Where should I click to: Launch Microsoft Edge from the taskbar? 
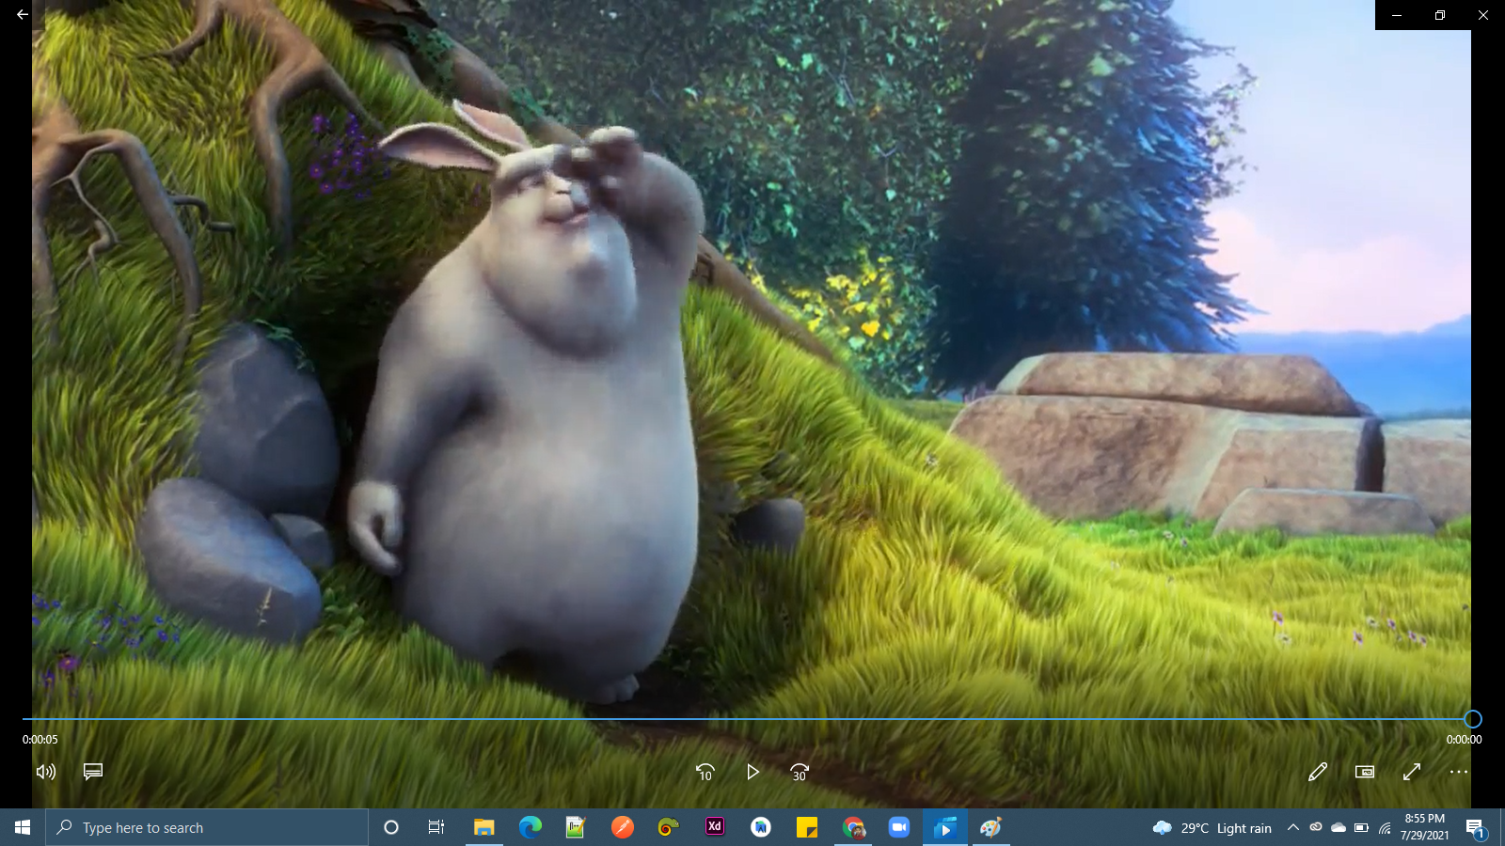click(531, 827)
